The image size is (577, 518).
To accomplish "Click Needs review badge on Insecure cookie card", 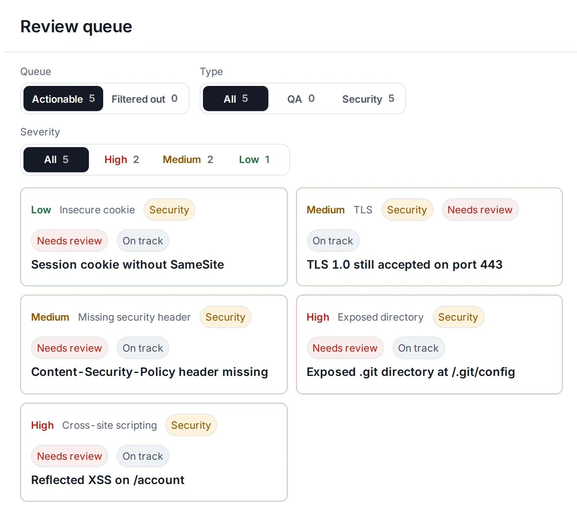I will 70,241.
